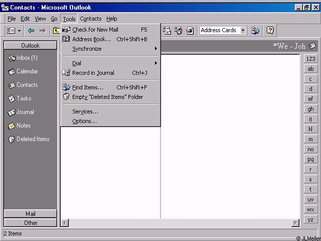
Task: Jump to the d index tab
Action: (310, 89)
